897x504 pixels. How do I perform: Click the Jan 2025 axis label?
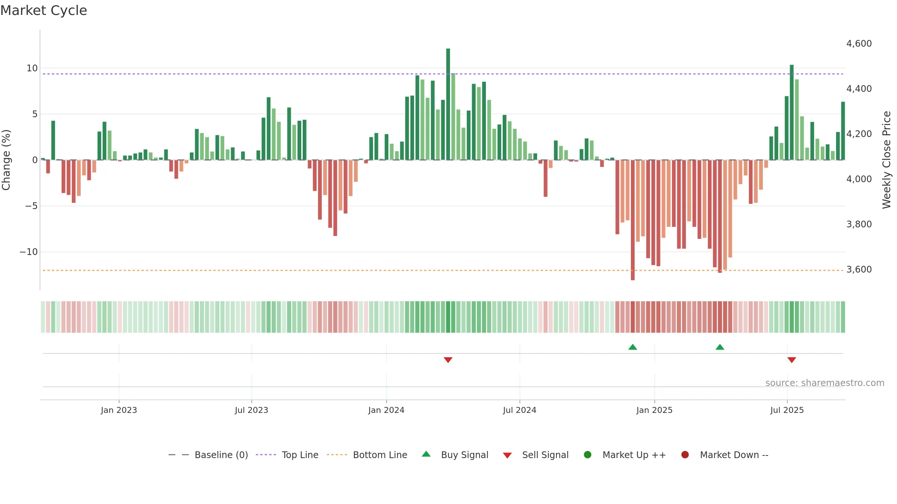coord(654,410)
